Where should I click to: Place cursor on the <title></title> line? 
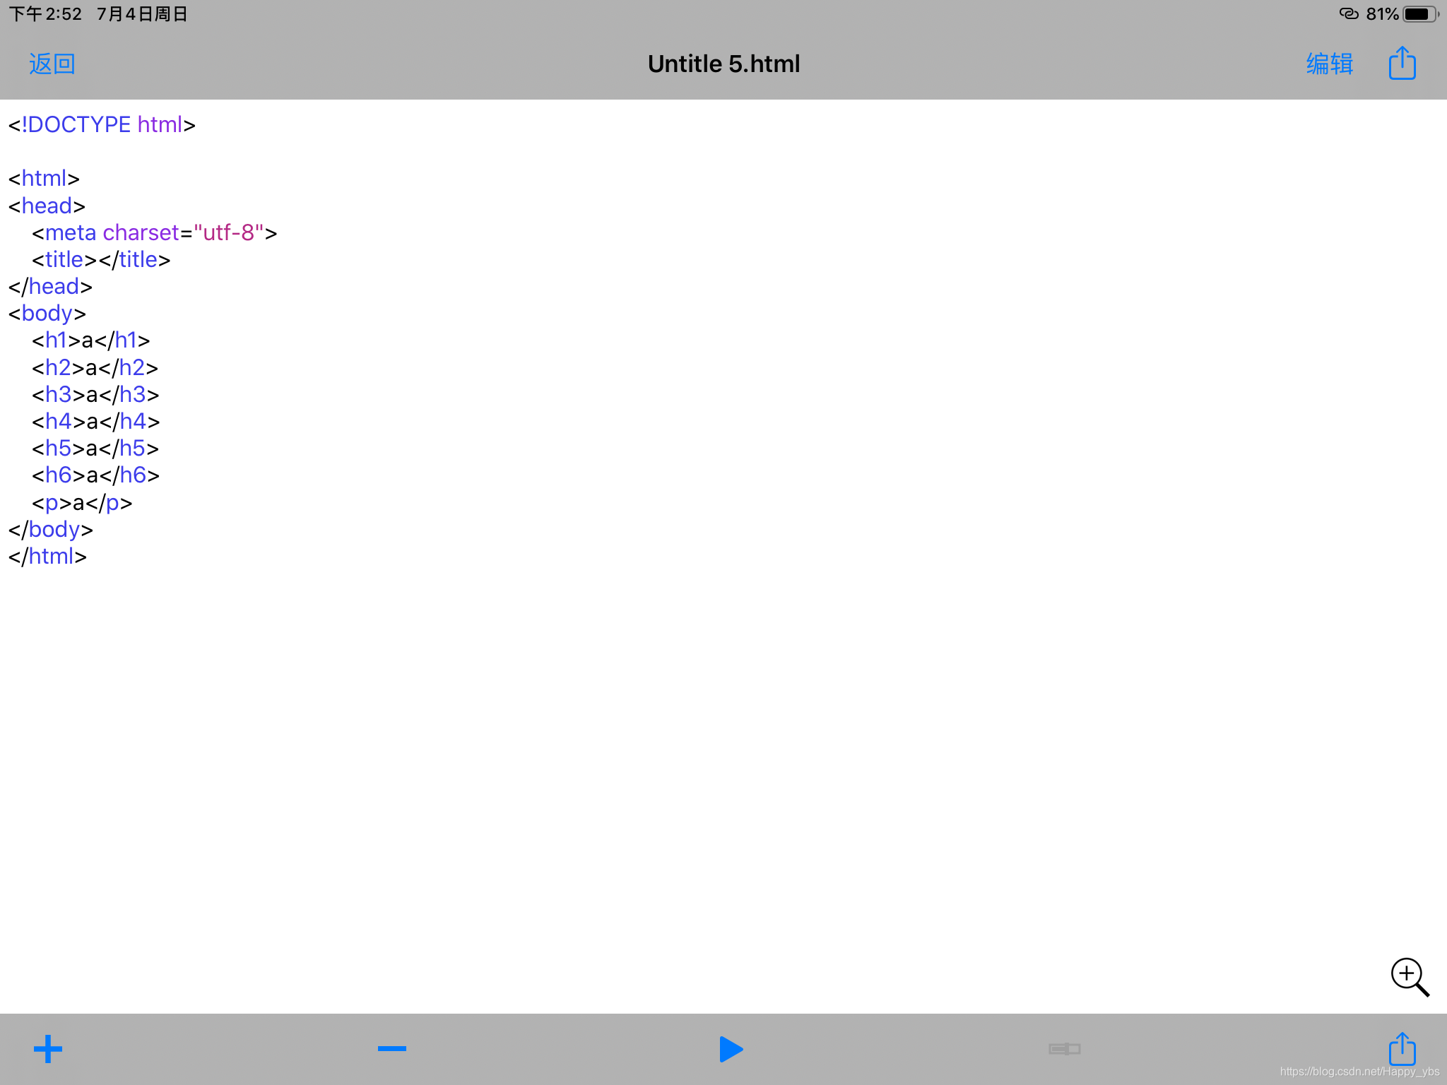click(x=101, y=260)
